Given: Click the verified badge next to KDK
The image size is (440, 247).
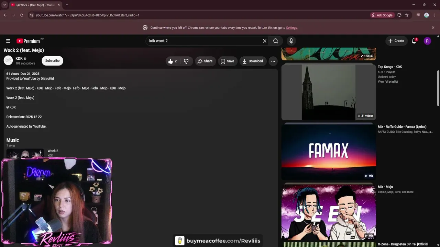Looking at the screenshot, I should [x=25, y=59].
